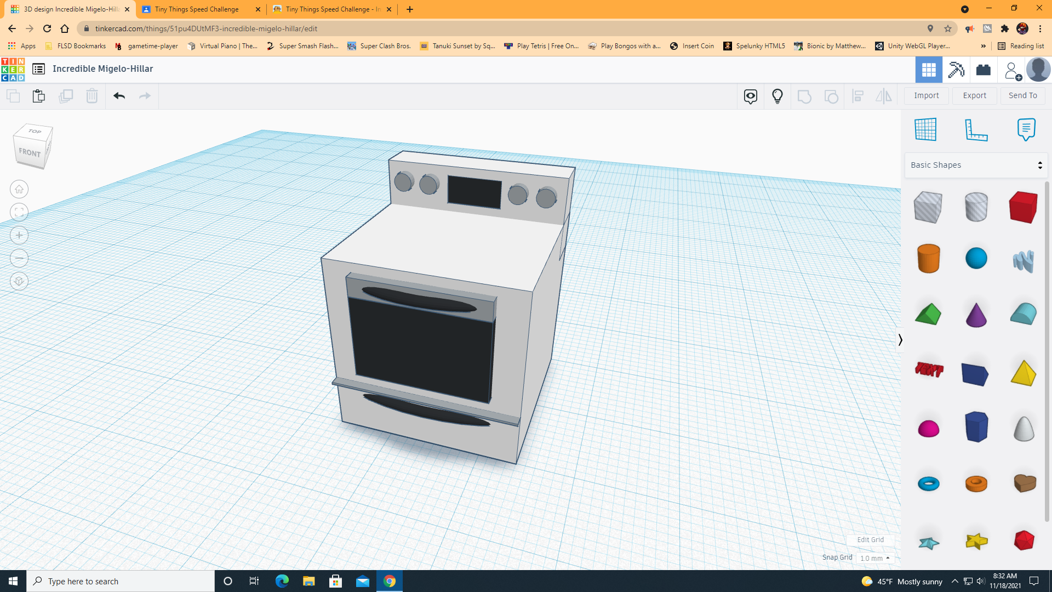Viewport: 1052px width, 592px height.
Task: Click the Group shapes icon
Action: [804, 96]
